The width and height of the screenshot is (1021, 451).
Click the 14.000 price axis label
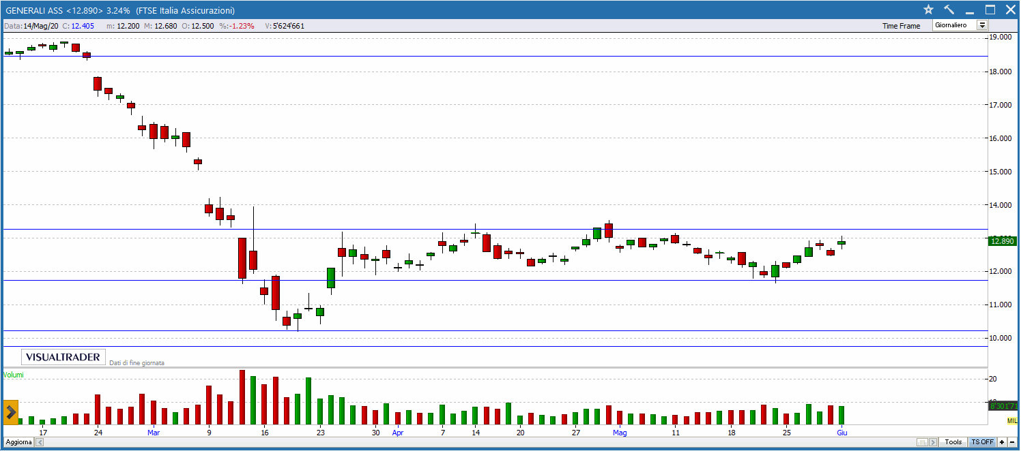coord(1000,205)
